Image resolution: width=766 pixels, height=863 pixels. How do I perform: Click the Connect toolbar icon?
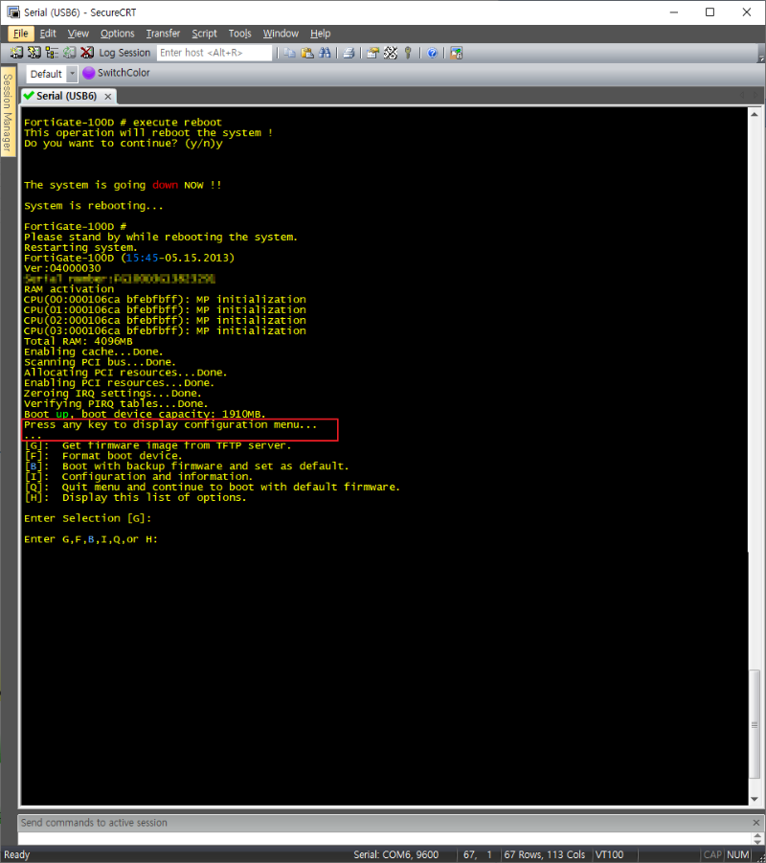point(16,53)
